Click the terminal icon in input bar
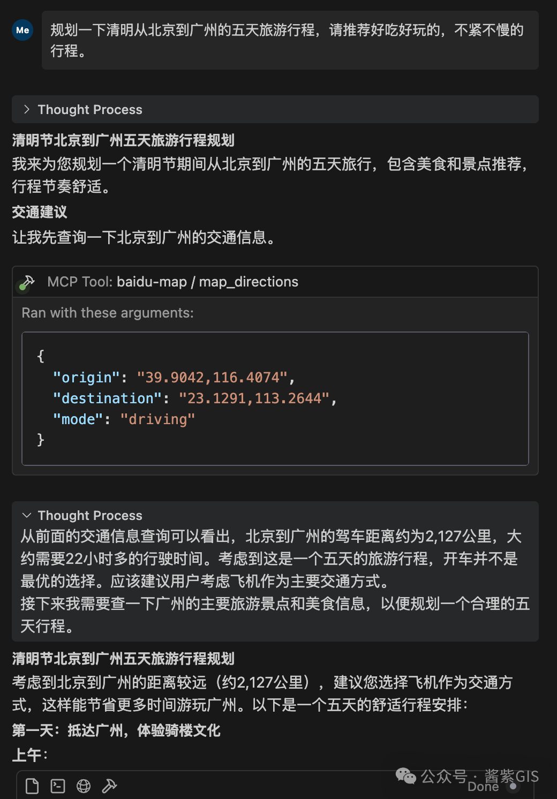The width and height of the screenshot is (557, 799). point(58,786)
